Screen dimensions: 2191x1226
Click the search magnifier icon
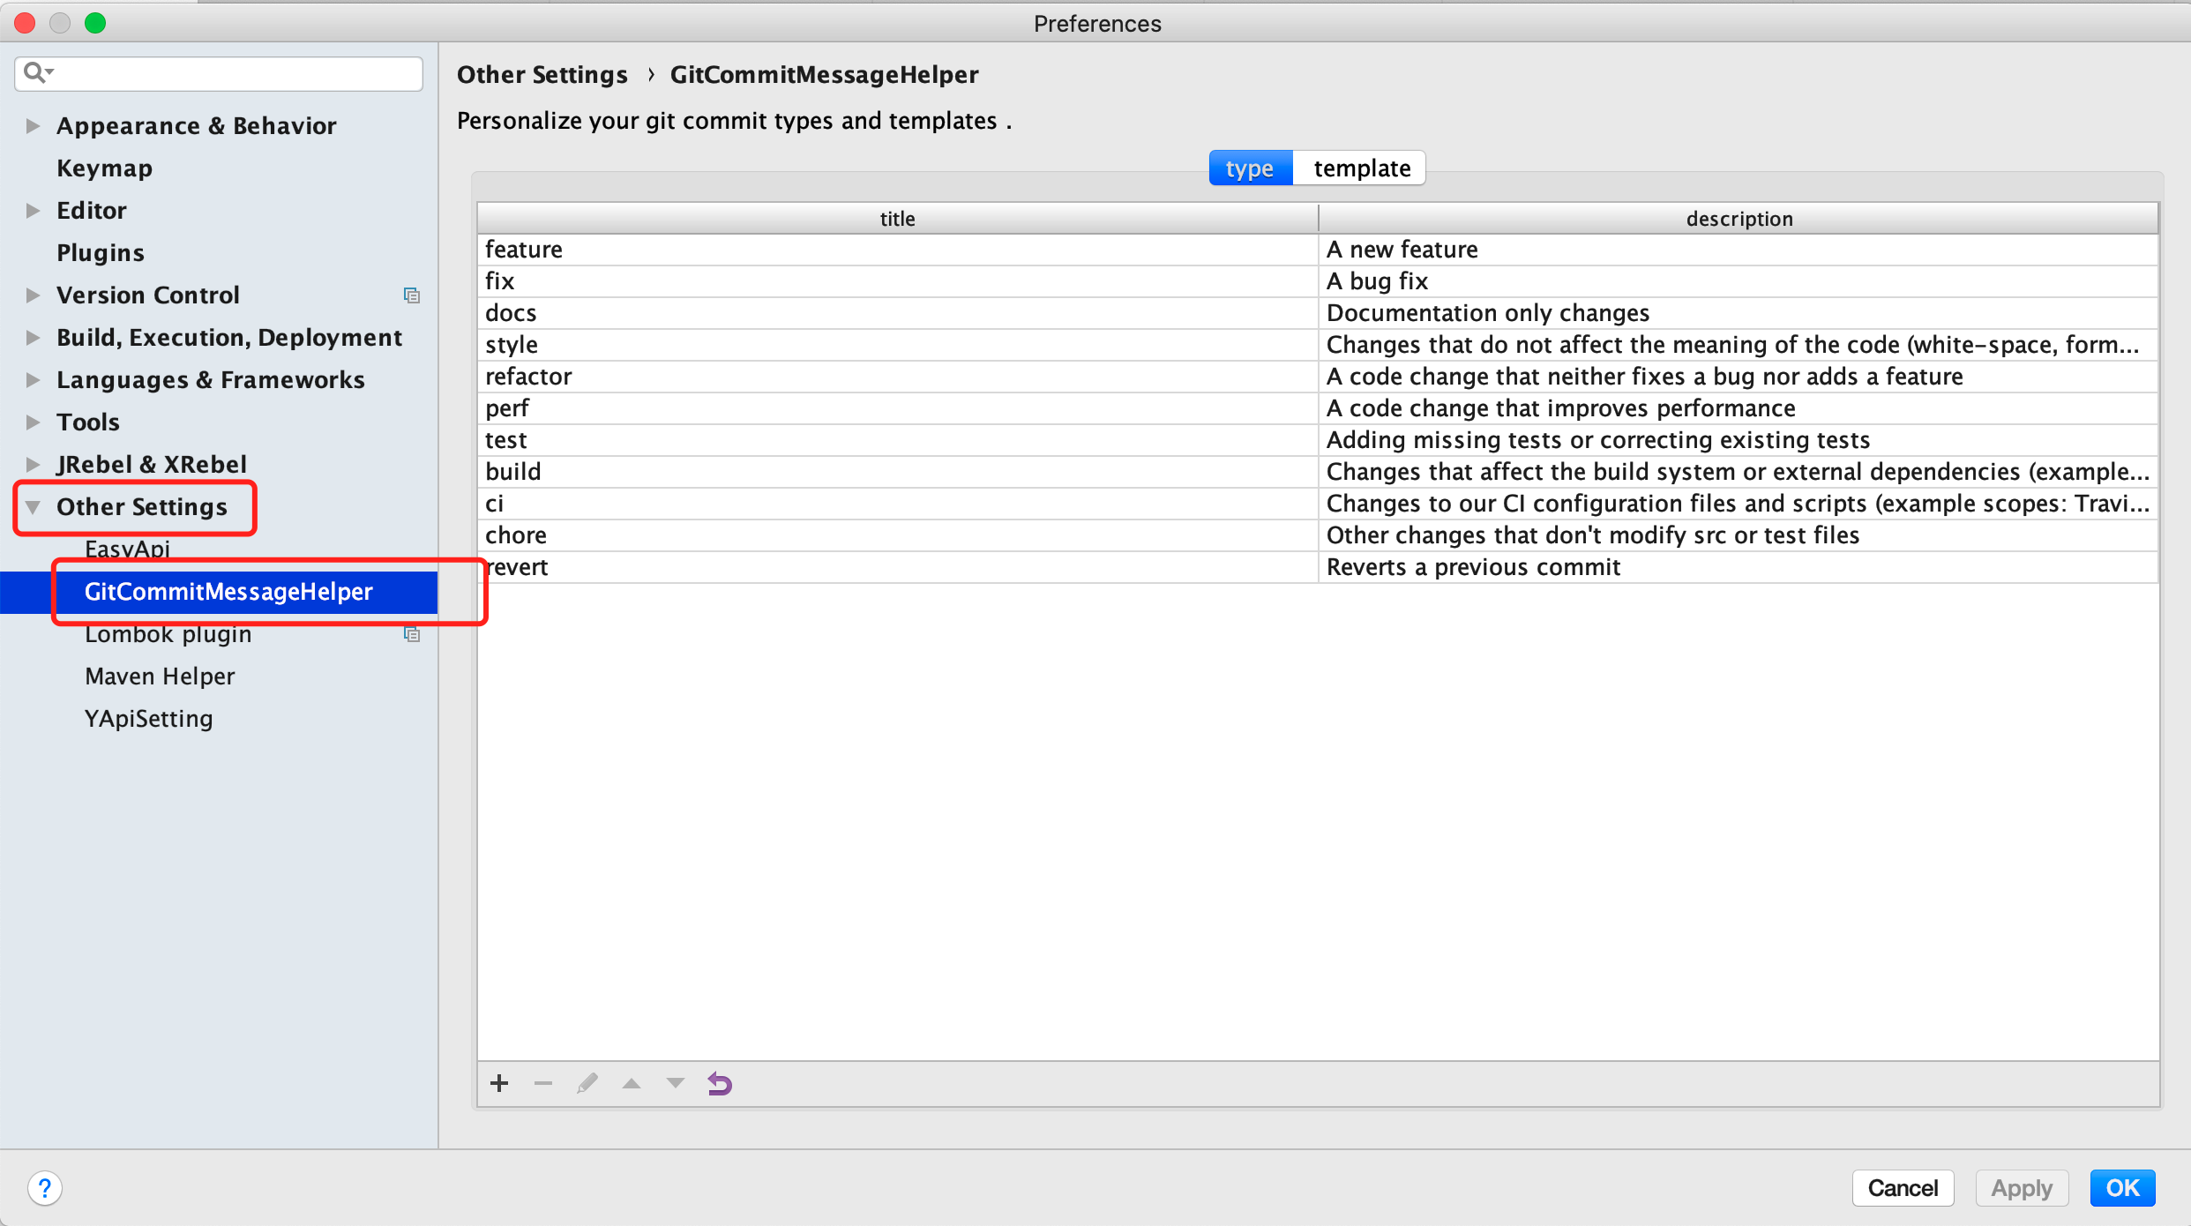pos(38,72)
